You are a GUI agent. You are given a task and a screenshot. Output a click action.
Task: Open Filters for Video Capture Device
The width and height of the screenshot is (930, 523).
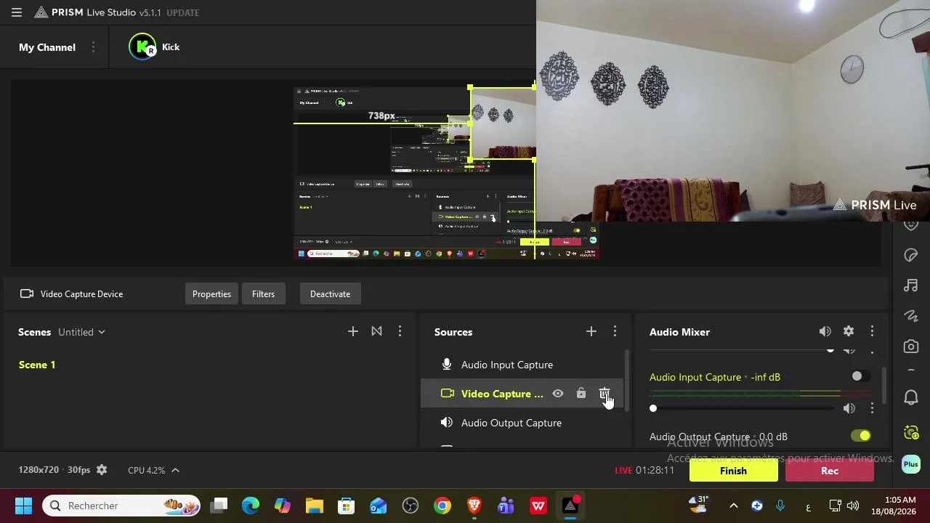263,294
